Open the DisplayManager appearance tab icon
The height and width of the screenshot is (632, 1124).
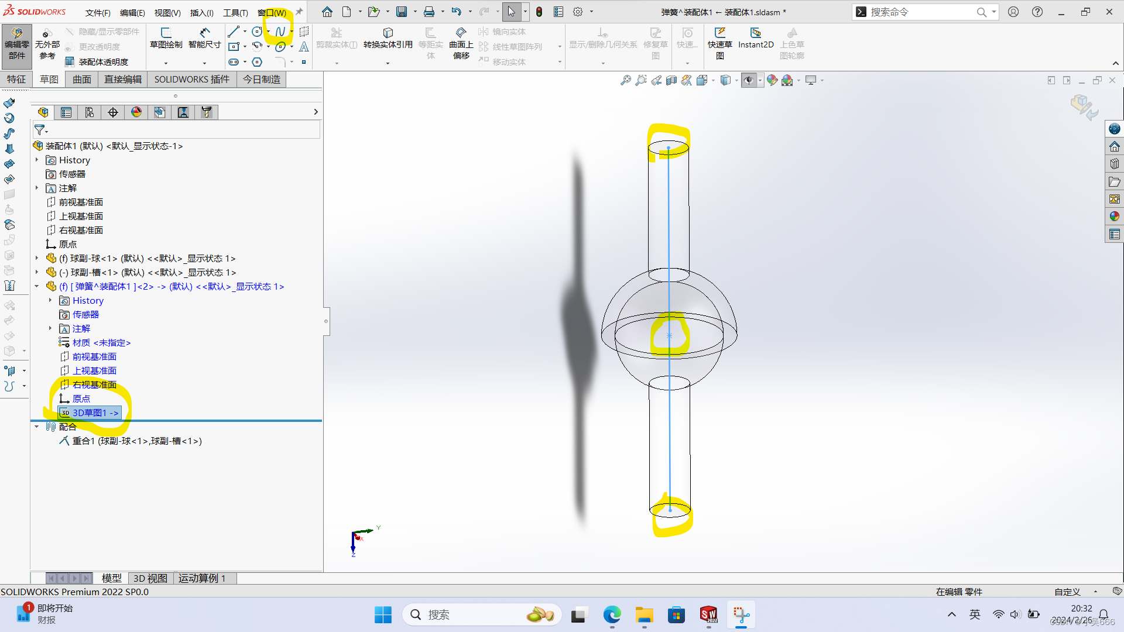coord(136,112)
